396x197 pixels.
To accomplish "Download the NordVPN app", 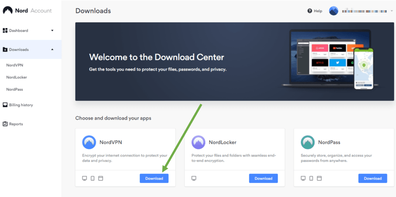I will (x=154, y=178).
